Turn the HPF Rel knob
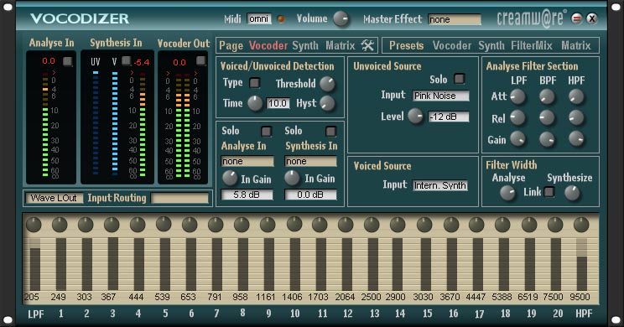Viewport: 624px width, 327px height. click(x=576, y=117)
